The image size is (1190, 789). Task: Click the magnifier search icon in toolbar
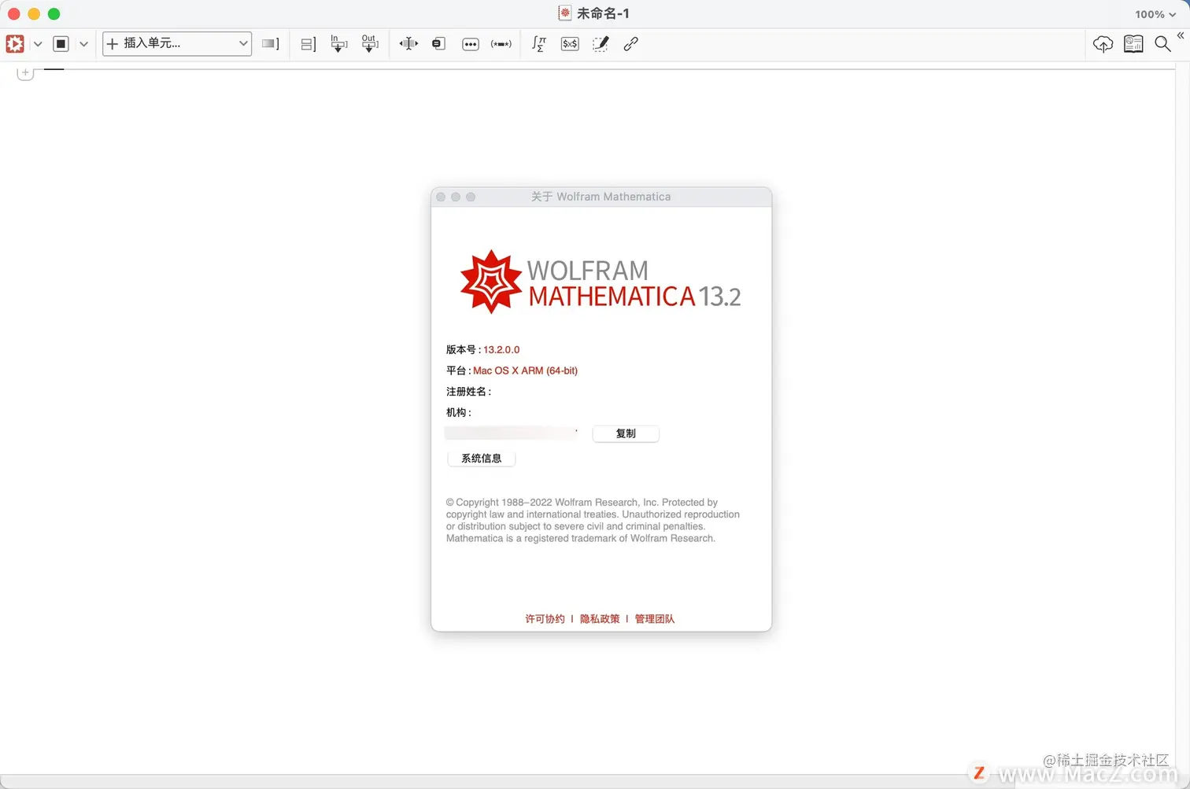click(1162, 44)
